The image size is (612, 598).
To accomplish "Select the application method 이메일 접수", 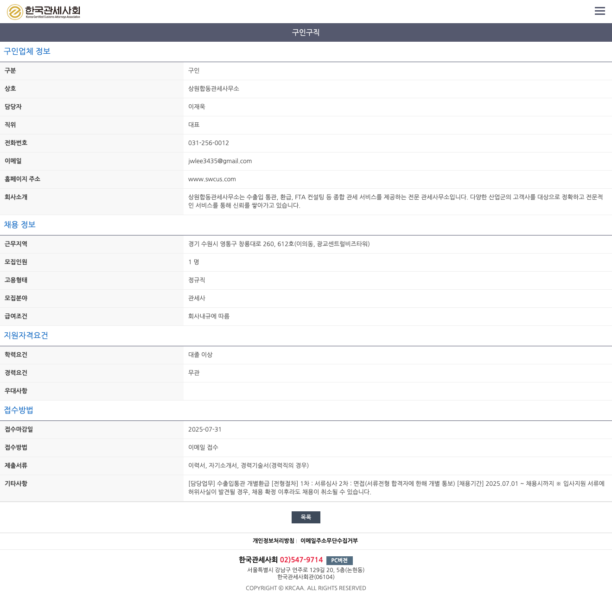I will tap(203, 447).
